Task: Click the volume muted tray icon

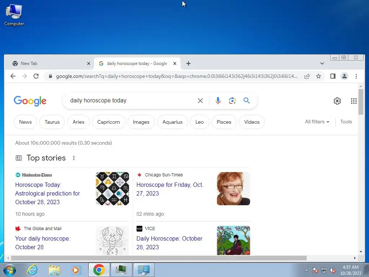Action: 333,271
